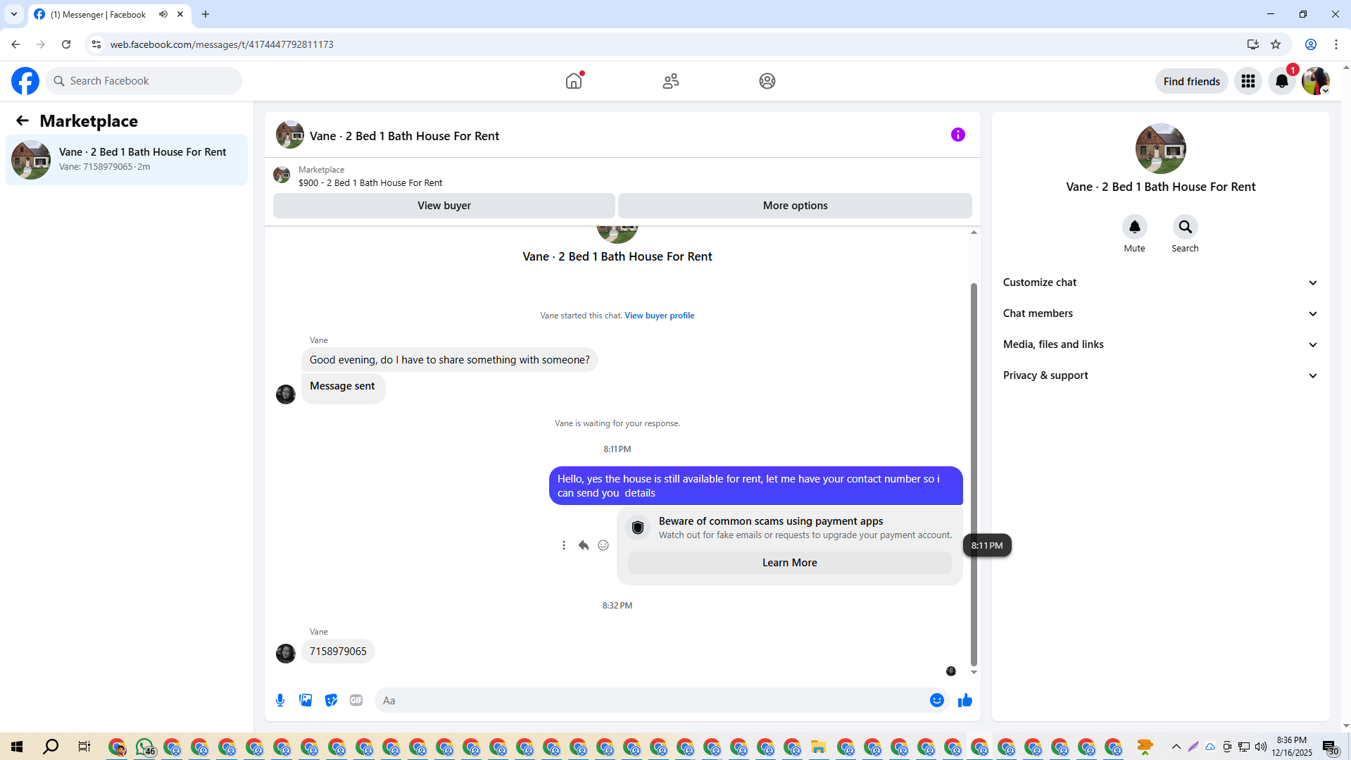Mute the Messenger tab audio icon
1351x760 pixels.
point(163,14)
